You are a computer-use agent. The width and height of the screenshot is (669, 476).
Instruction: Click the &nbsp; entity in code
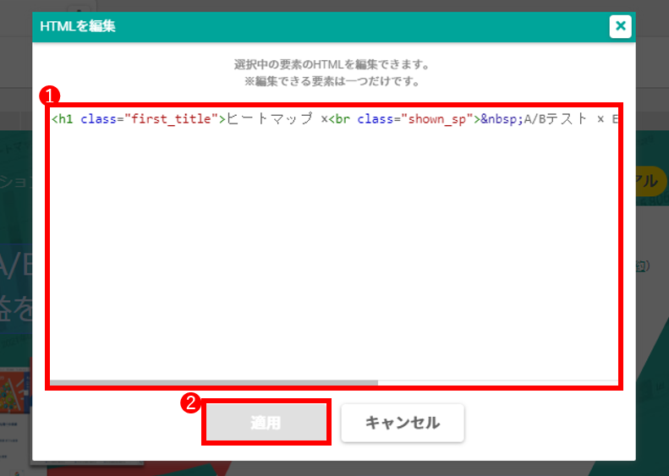(502, 119)
